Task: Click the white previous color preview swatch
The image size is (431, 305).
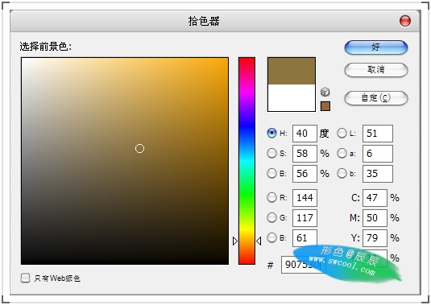Action: pyautogui.click(x=292, y=97)
